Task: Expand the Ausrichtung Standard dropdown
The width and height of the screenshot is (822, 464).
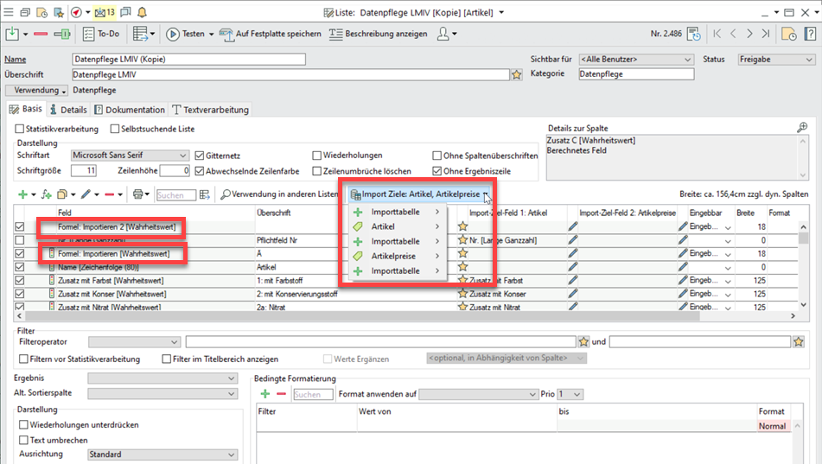Action: click(x=231, y=454)
